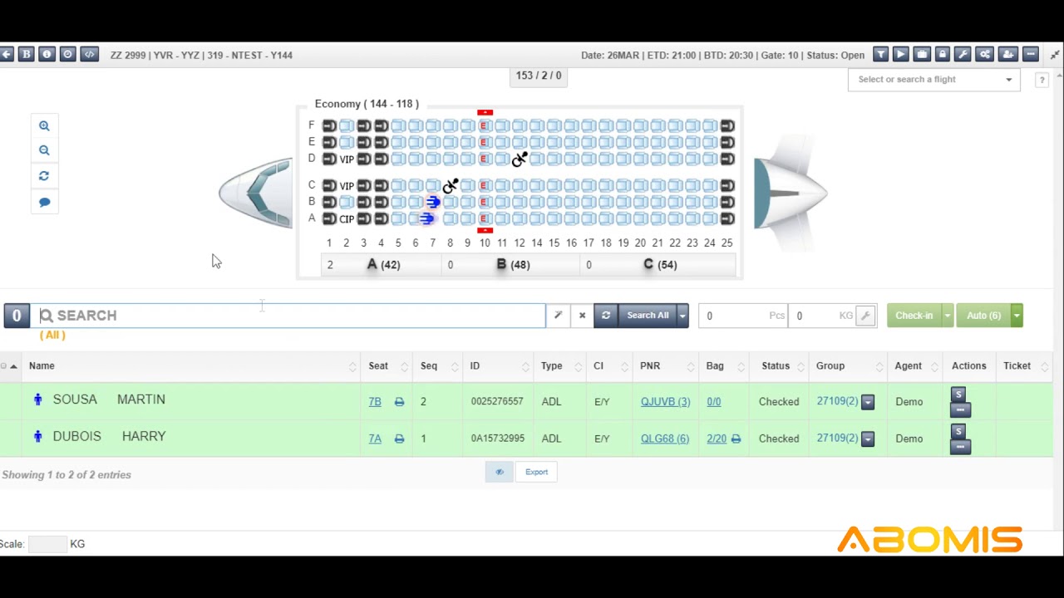This screenshot has height=598, width=1064.
Task: Click the S action button for DUBOIS HARRY
Action: (958, 431)
